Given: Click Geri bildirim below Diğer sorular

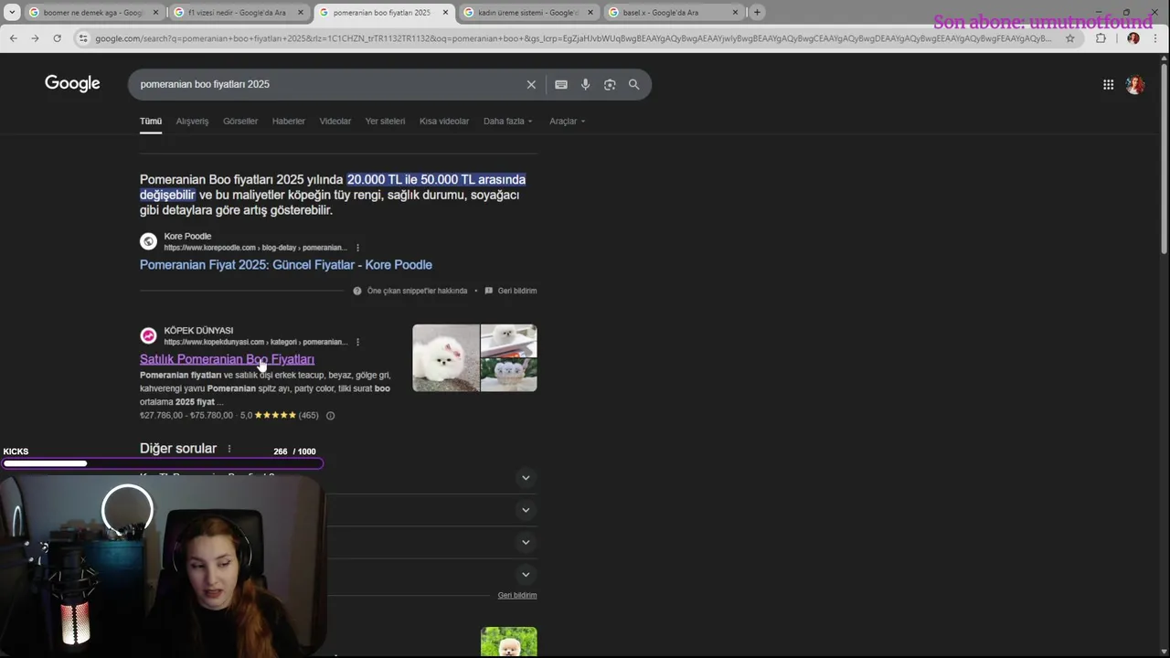Looking at the screenshot, I should pyautogui.click(x=517, y=595).
